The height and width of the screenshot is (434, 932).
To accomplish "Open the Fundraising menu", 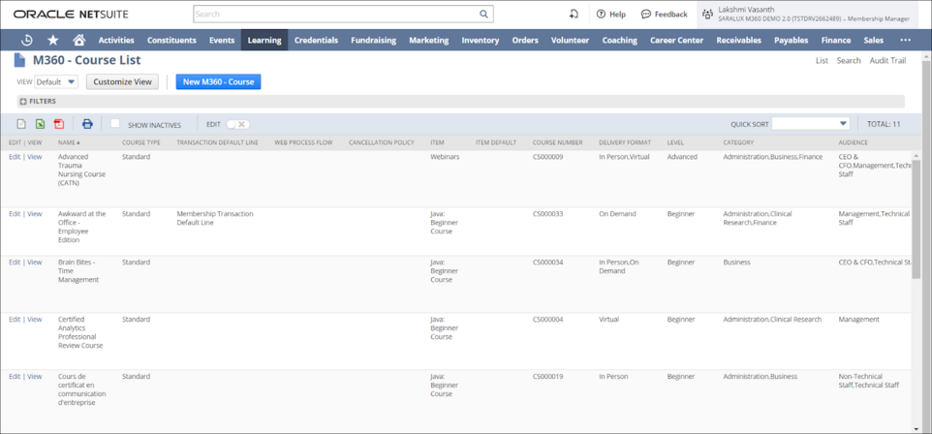I will 373,40.
